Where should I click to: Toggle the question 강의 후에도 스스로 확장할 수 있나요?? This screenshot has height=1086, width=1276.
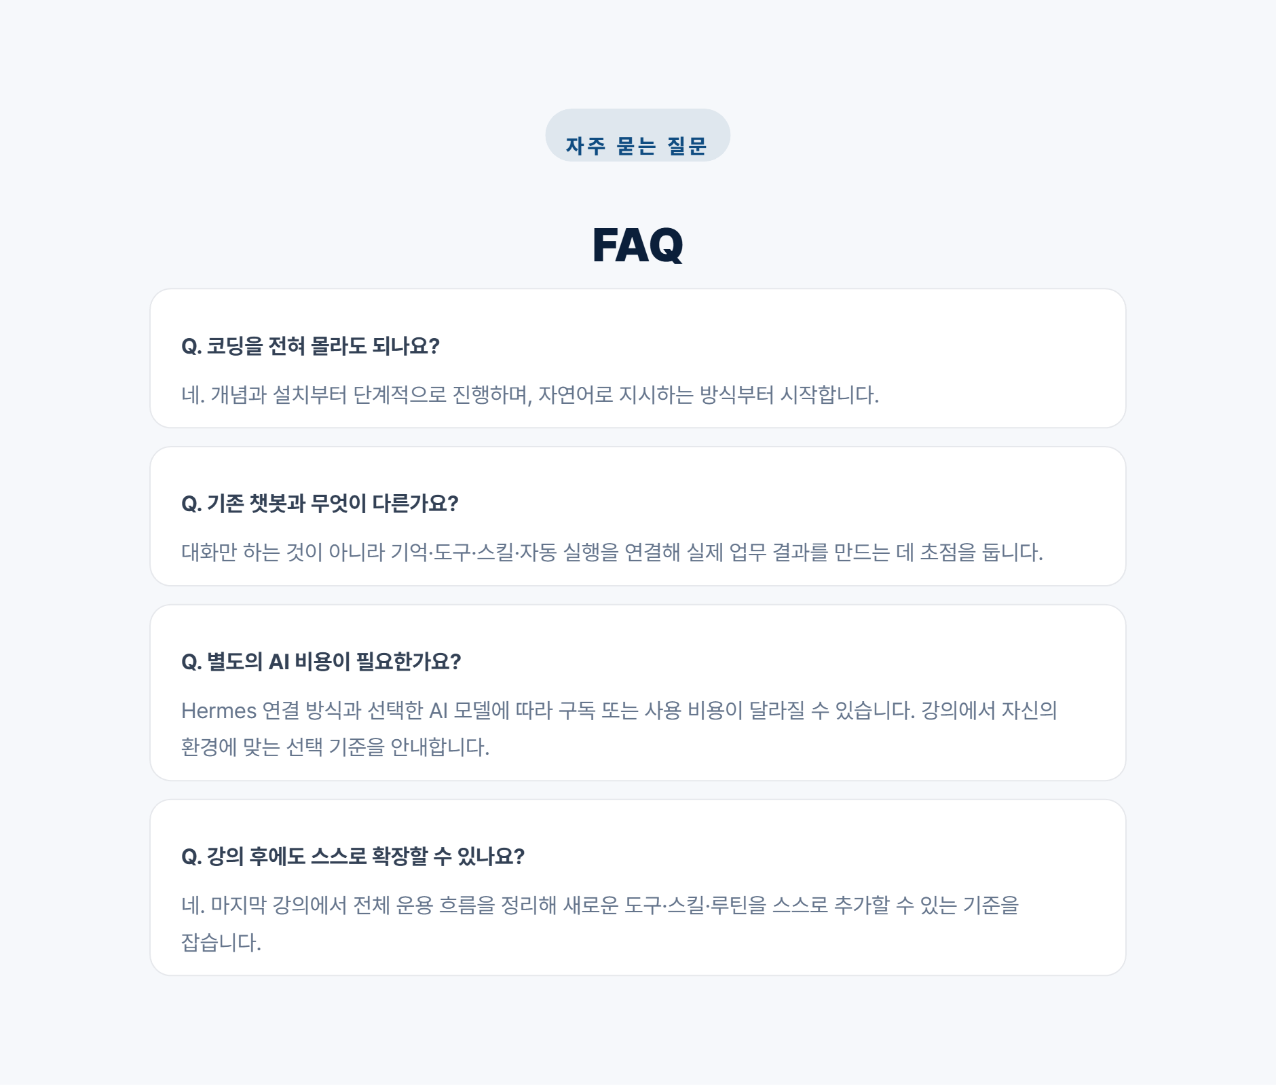point(353,857)
